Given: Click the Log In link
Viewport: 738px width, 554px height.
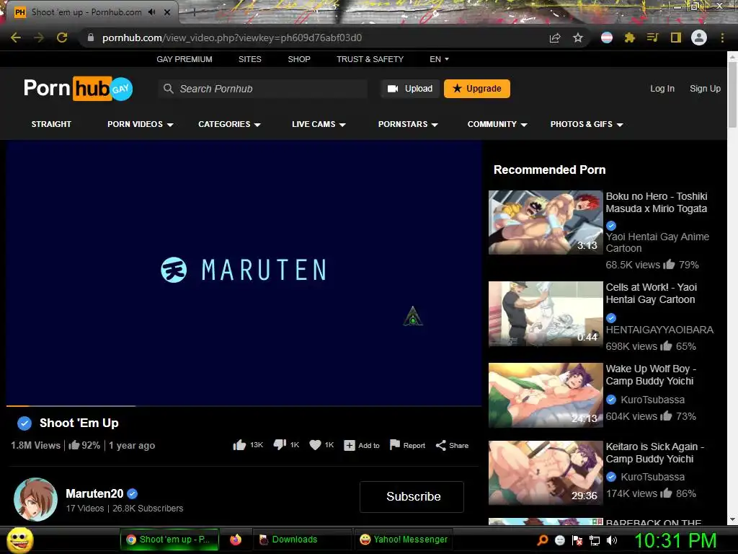Looking at the screenshot, I should (662, 89).
